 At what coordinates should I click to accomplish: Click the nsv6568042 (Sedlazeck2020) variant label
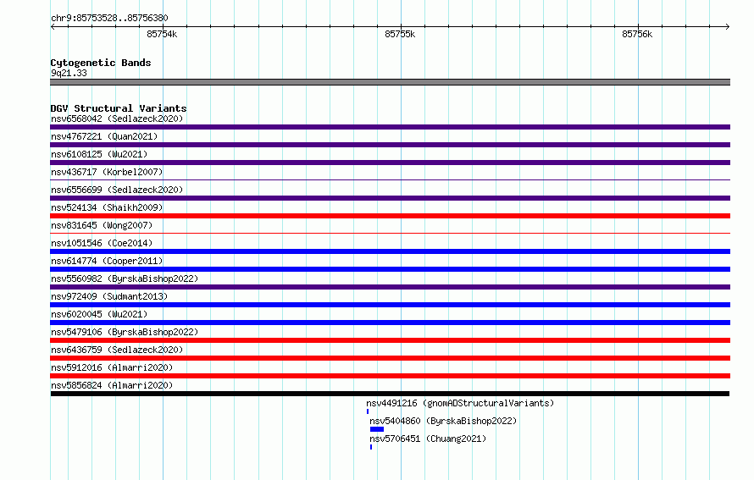[x=117, y=119]
